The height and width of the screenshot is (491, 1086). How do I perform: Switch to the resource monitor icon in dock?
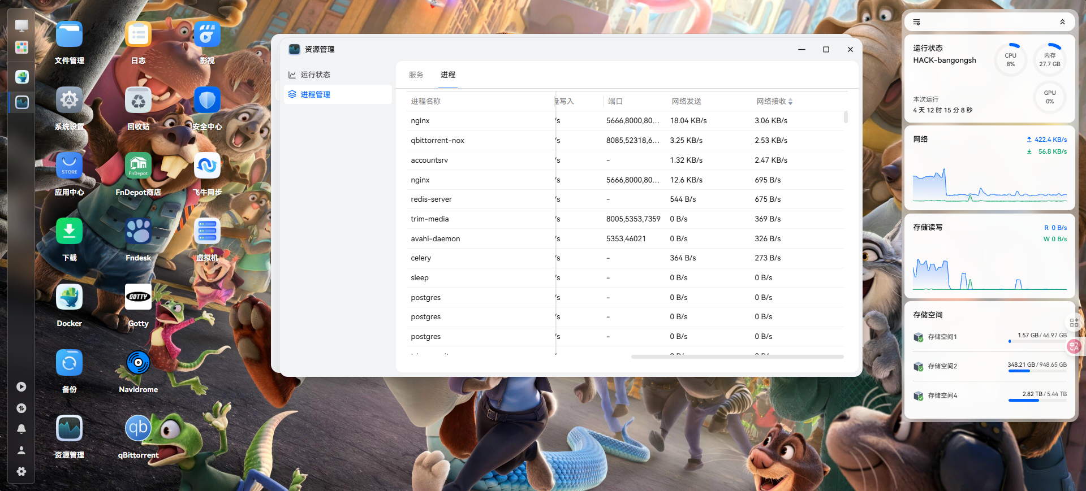(x=21, y=102)
